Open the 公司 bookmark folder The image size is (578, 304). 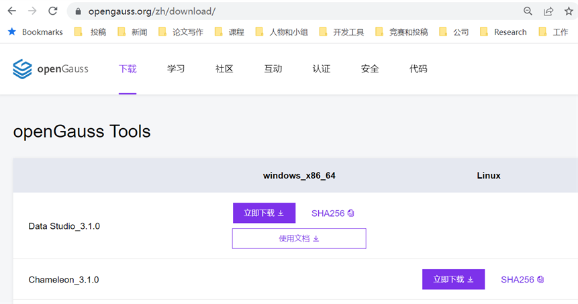point(454,32)
